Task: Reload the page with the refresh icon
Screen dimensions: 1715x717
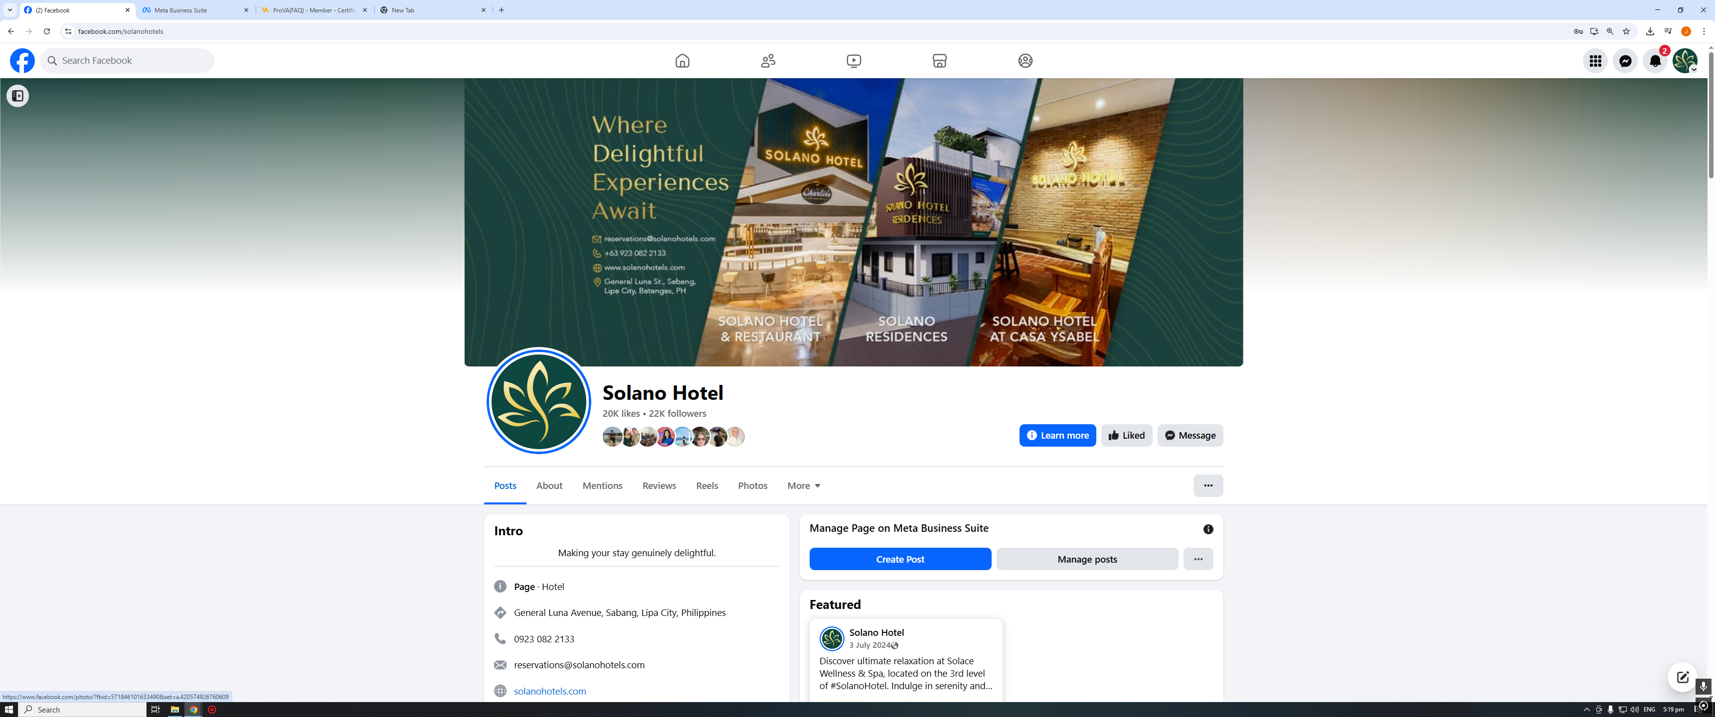Action: (x=46, y=31)
